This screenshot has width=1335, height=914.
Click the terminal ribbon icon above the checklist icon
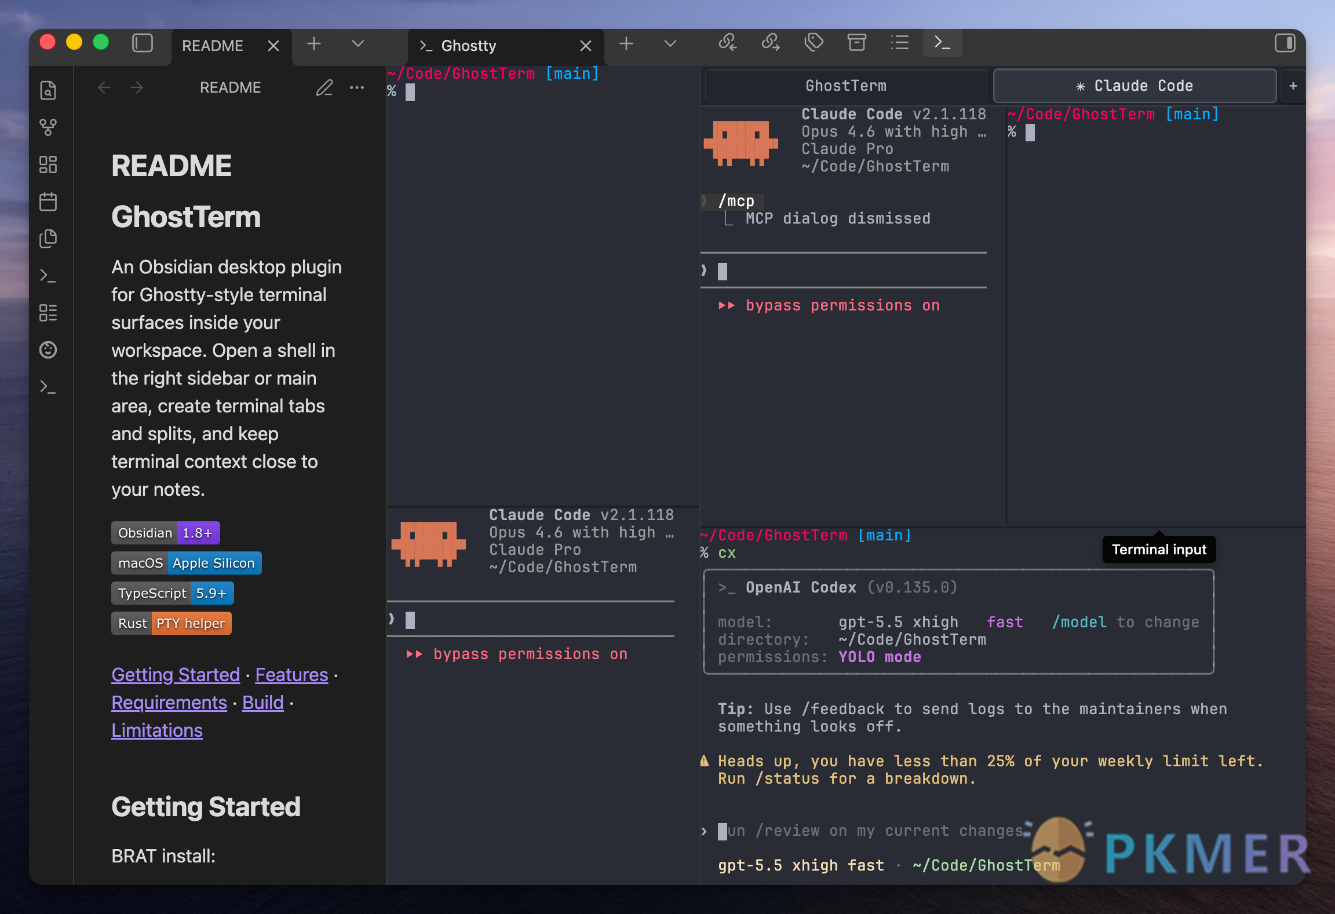click(48, 276)
